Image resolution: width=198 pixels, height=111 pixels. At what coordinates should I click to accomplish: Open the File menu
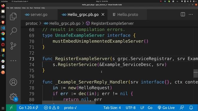[8, 8]
